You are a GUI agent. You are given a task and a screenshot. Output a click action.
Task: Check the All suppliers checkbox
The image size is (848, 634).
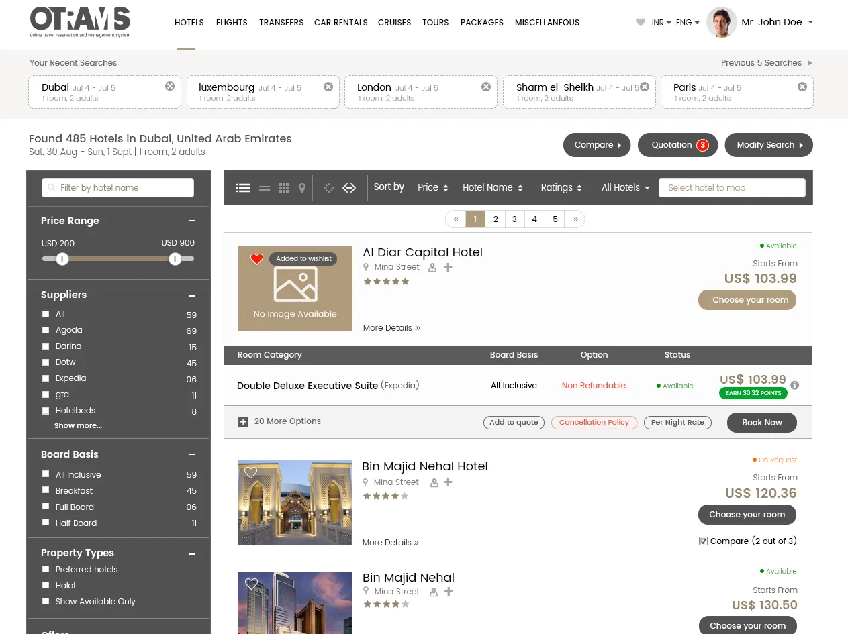(46, 313)
